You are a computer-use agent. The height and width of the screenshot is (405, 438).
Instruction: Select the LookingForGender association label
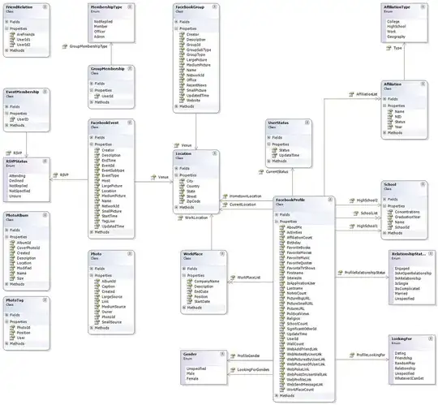click(x=253, y=370)
